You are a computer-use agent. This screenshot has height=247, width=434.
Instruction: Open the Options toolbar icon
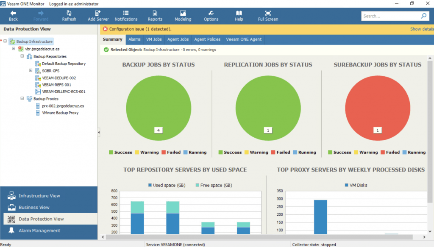(211, 16)
